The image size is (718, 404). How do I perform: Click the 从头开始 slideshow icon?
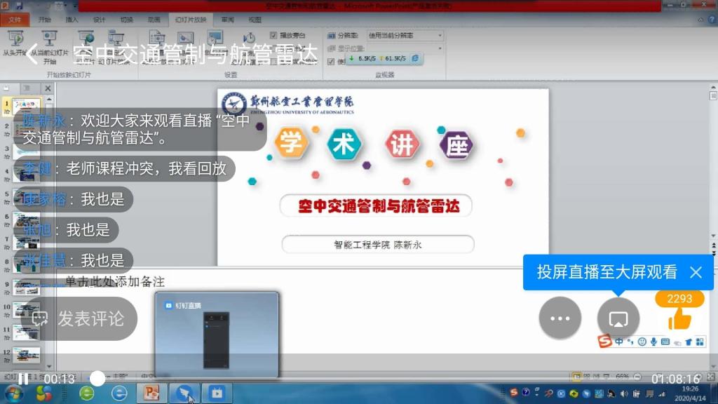click(15, 39)
